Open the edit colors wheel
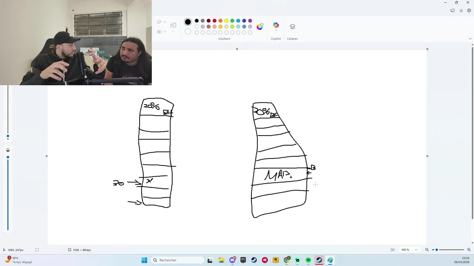Screen dimensions: 474x266 pyautogui.click(x=260, y=26)
